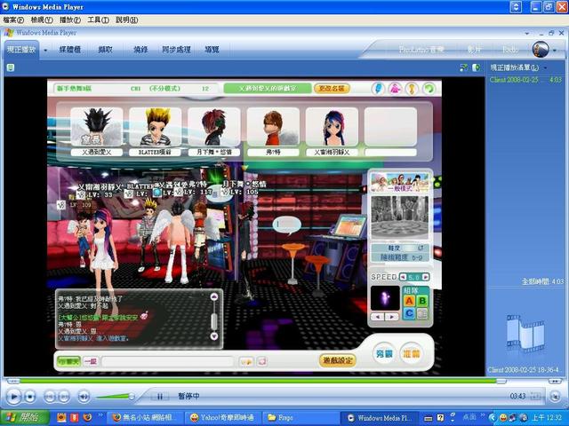Select the Client 2008-02-25 playlist item
The image size is (569, 426).
[525, 80]
